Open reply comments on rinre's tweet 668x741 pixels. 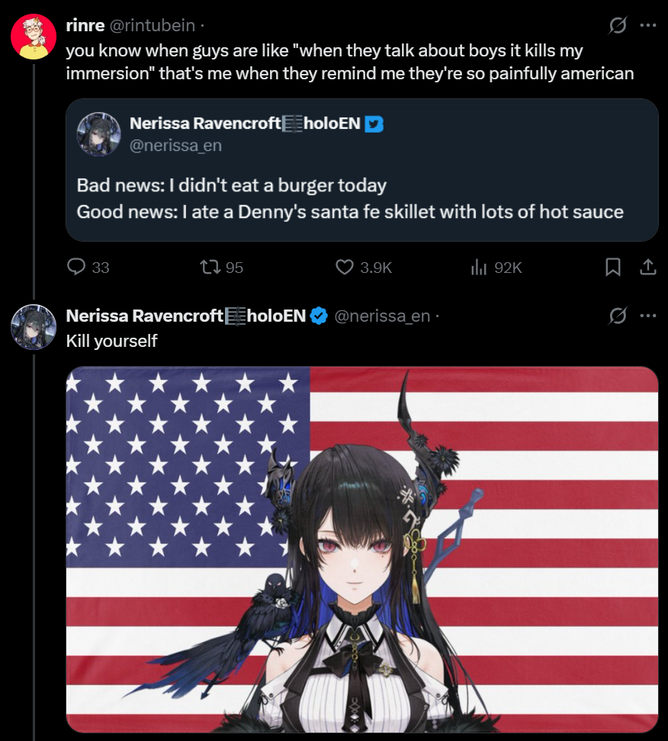point(88,267)
